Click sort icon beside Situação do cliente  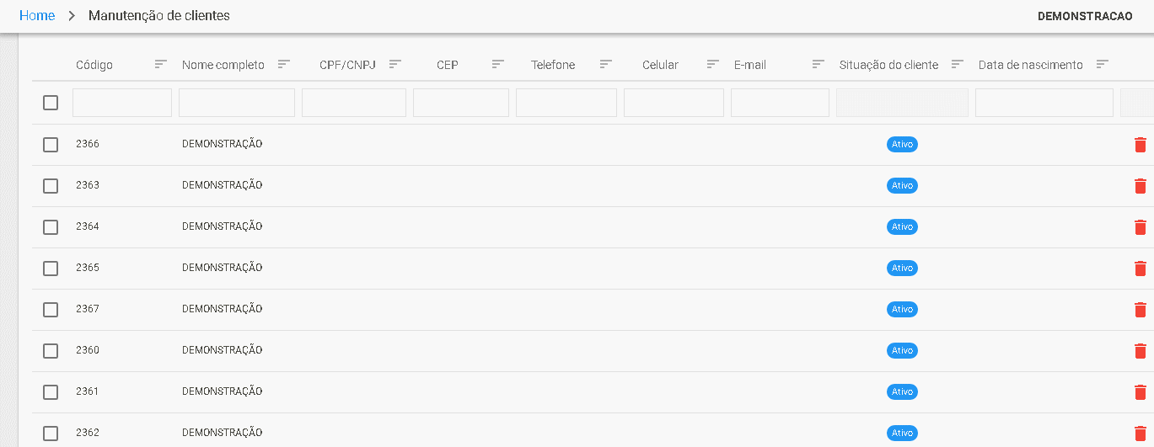958,64
